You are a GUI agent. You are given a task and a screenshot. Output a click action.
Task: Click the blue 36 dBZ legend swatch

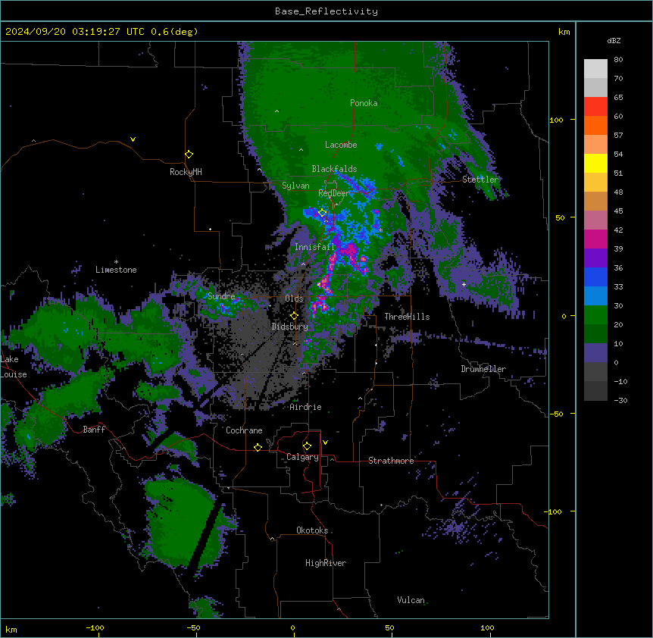[x=595, y=277]
